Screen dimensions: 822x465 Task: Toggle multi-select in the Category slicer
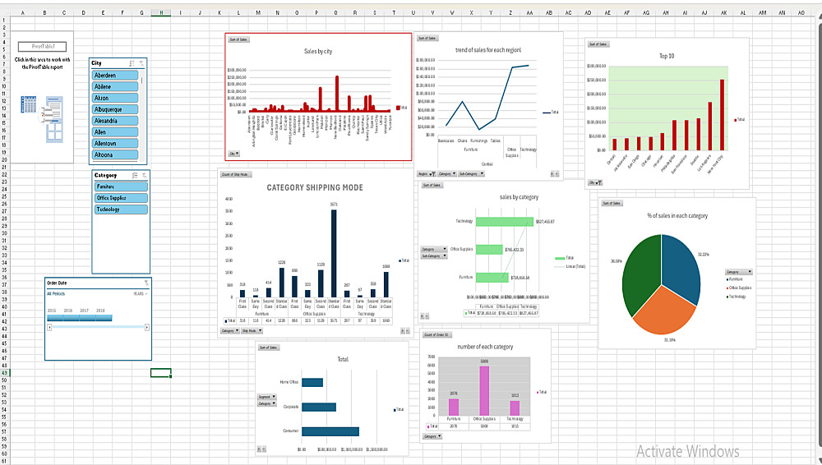click(135, 176)
